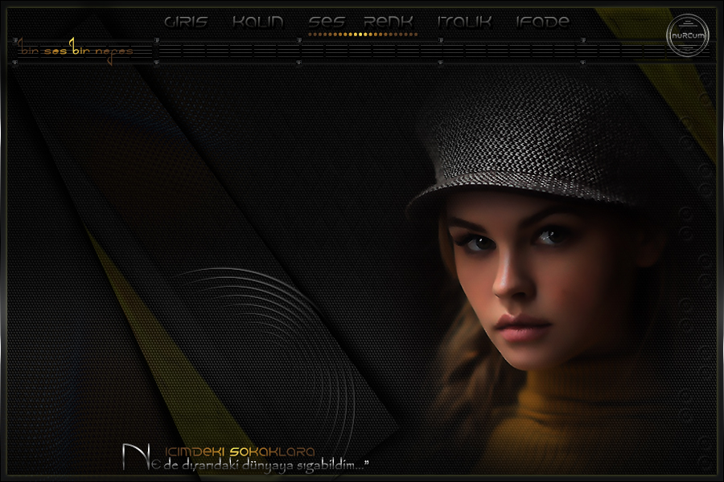Click the segmented bar in the top strip
This screenshot has height=482, width=724.
click(x=402, y=51)
